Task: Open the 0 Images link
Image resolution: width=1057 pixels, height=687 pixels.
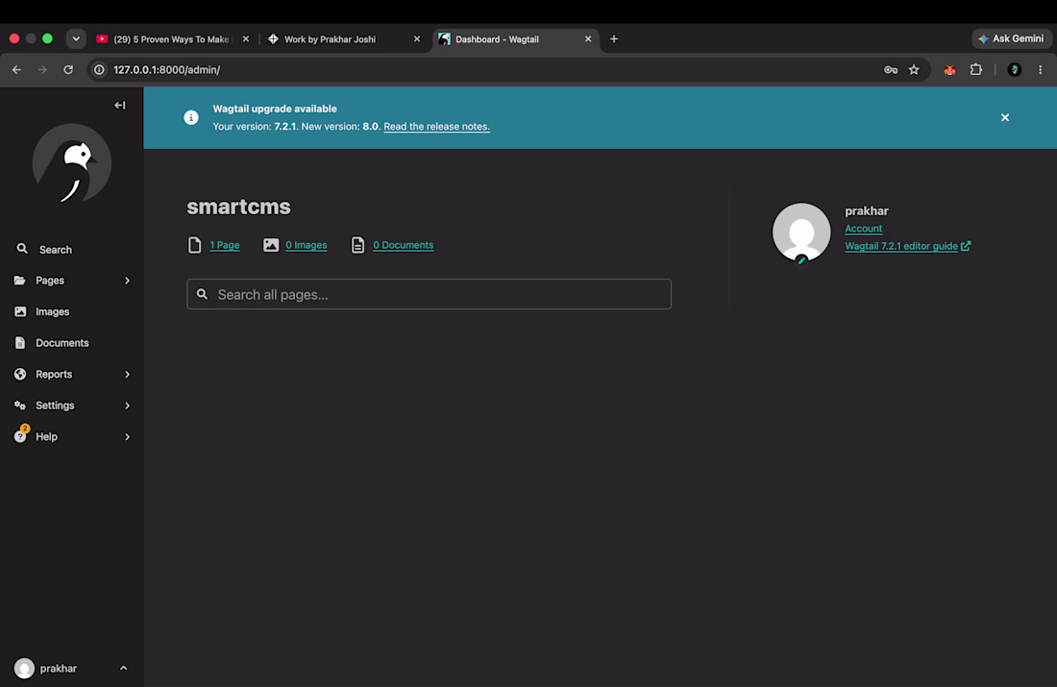Action: tap(306, 245)
